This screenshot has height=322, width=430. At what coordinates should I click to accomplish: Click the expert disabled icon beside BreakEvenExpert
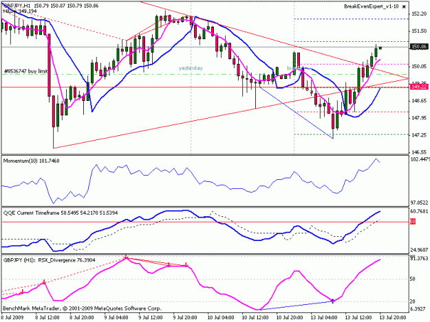point(404,7)
